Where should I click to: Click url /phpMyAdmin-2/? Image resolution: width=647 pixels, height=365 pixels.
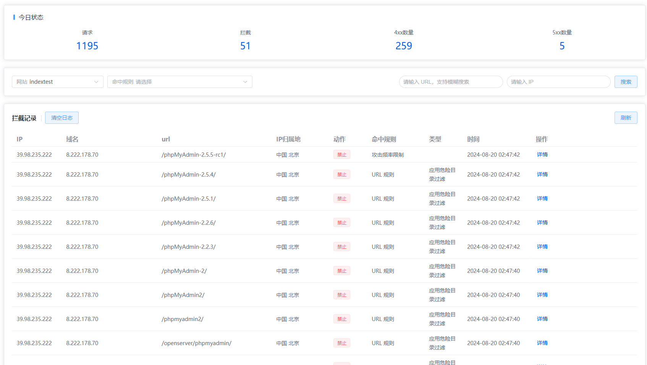point(184,271)
